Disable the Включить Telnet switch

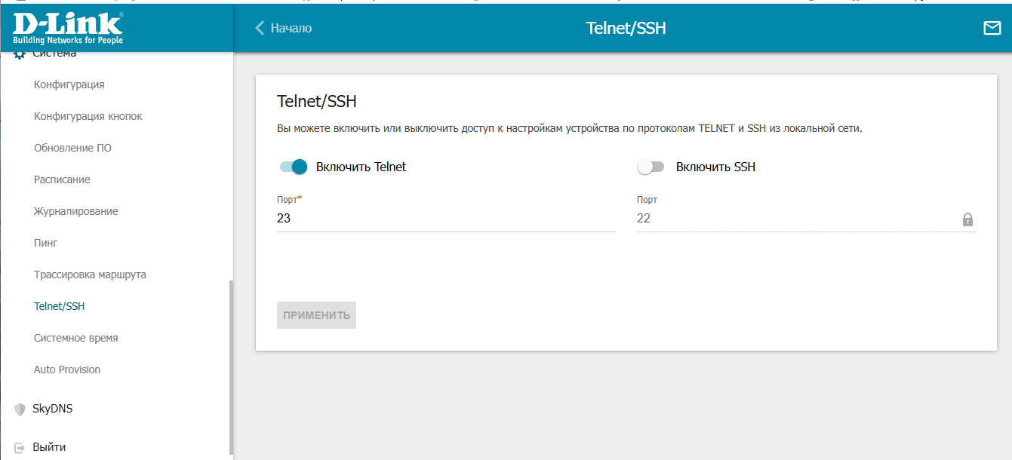(x=294, y=167)
